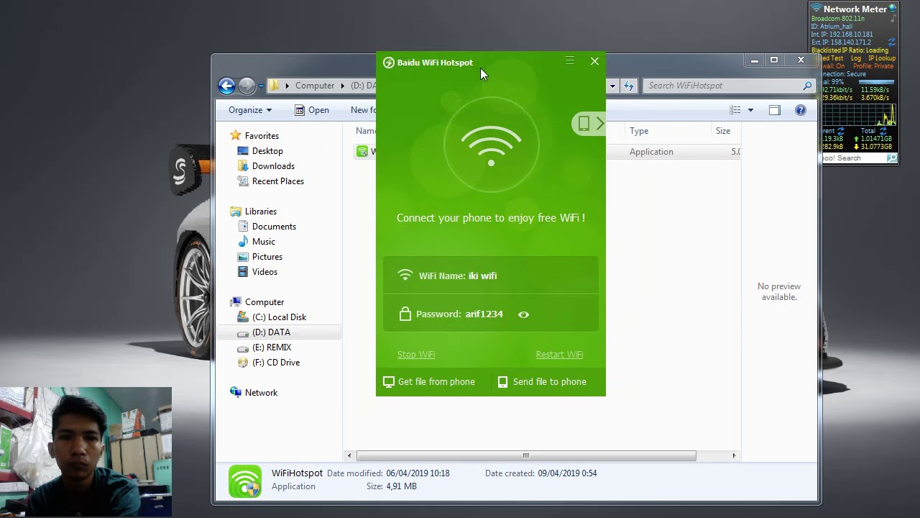Click the large WiFi signal circle
The image size is (920, 518).
coord(491,145)
